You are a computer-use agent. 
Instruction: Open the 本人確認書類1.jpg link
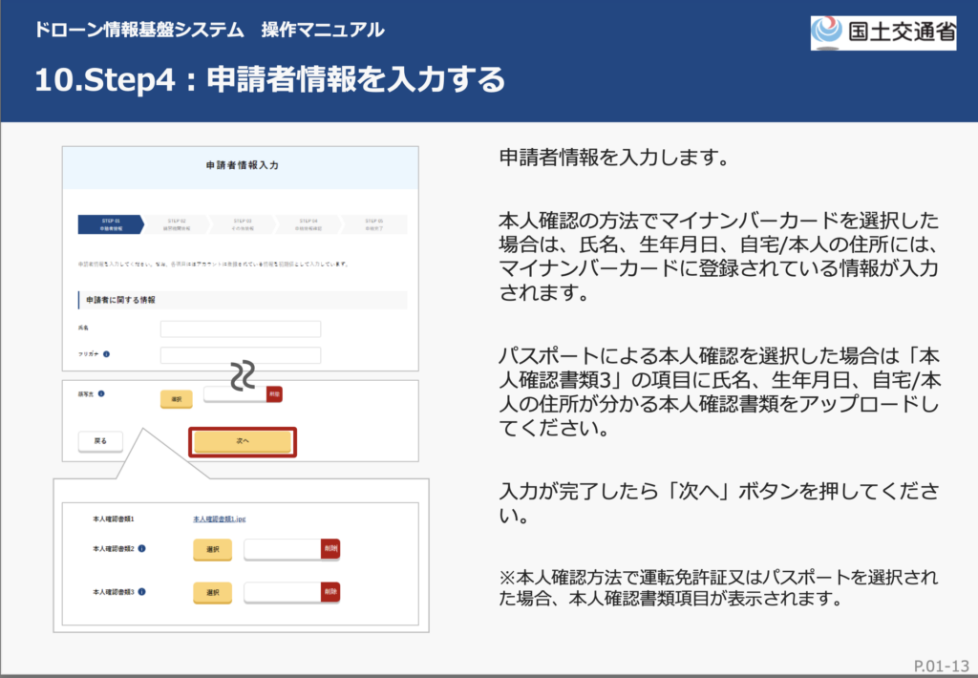220,519
